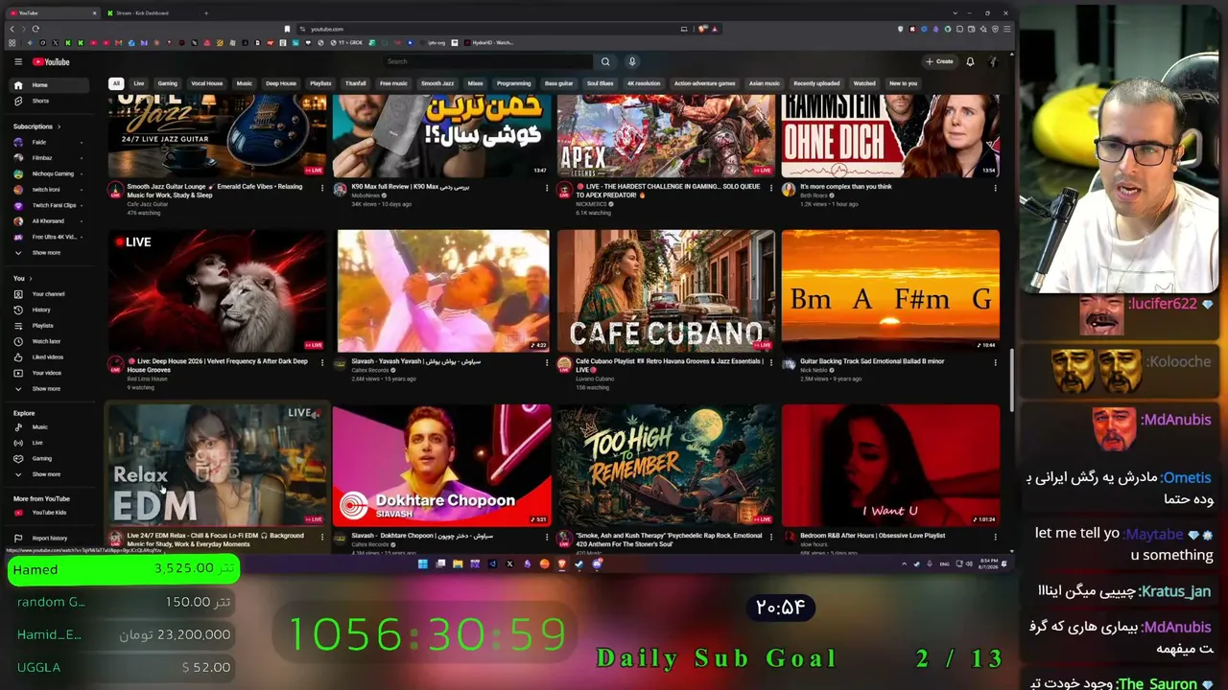Select the Vocal House filter chip
Screen dimensions: 1228x690
[x=206, y=83]
